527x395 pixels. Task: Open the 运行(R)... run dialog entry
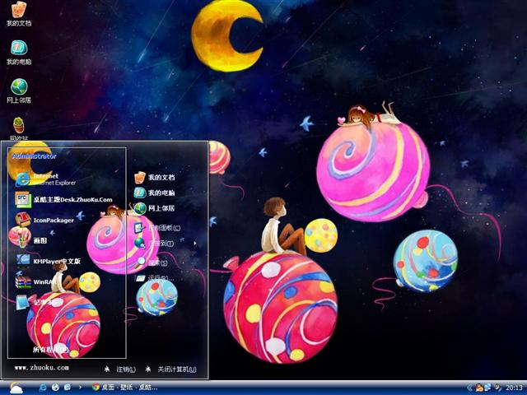[155, 278]
